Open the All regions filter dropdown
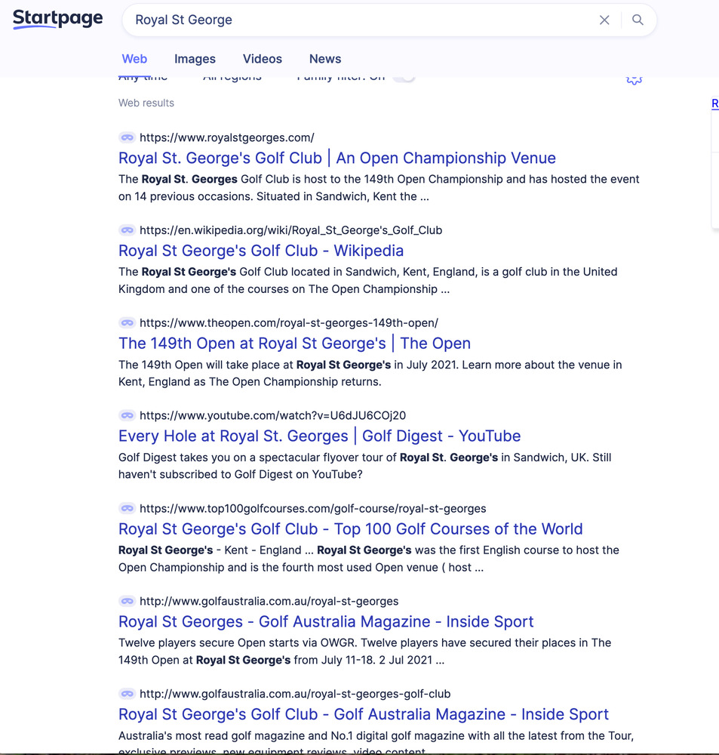The image size is (719, 755). [x=232, y=78]
